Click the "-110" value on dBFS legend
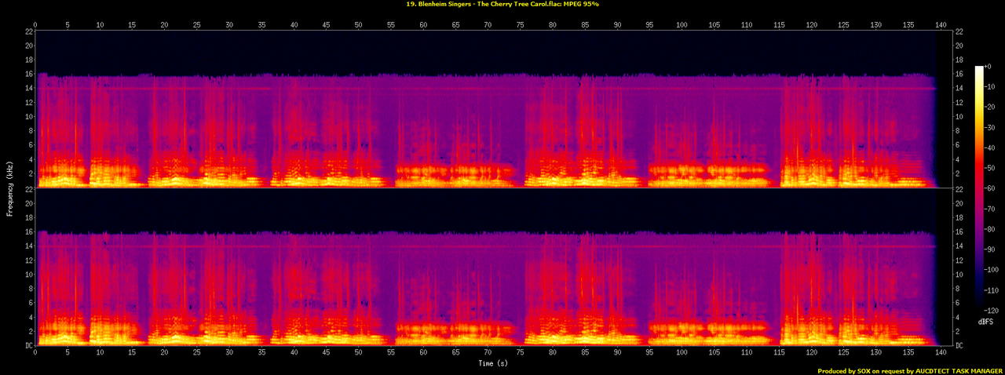Viewport: 1005px width, 375px height. tap(992, 289)
